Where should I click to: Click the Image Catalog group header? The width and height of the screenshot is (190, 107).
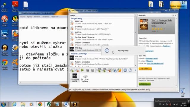click(x=77, y=18)
